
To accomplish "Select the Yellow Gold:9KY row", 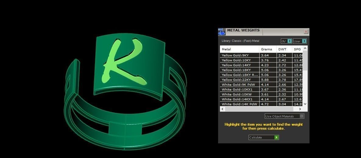I will (261, 55).
